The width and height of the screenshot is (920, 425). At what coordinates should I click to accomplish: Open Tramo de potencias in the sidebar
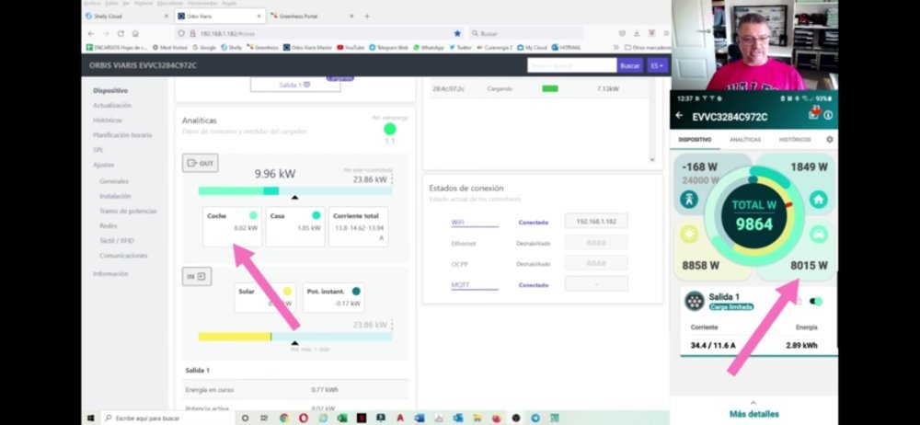(x=128, y=211)
